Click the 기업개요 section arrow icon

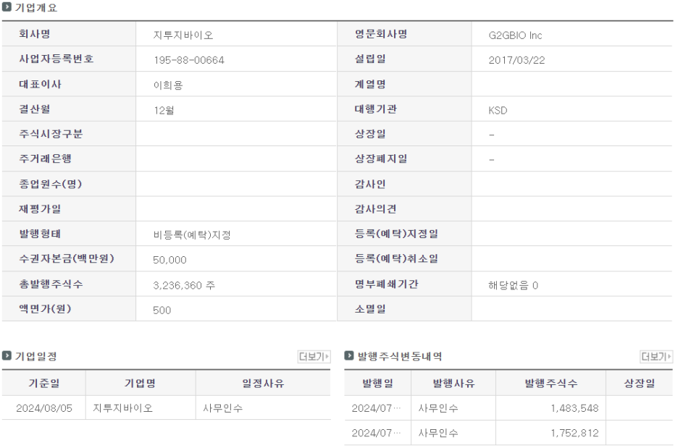tap(7, 7)
